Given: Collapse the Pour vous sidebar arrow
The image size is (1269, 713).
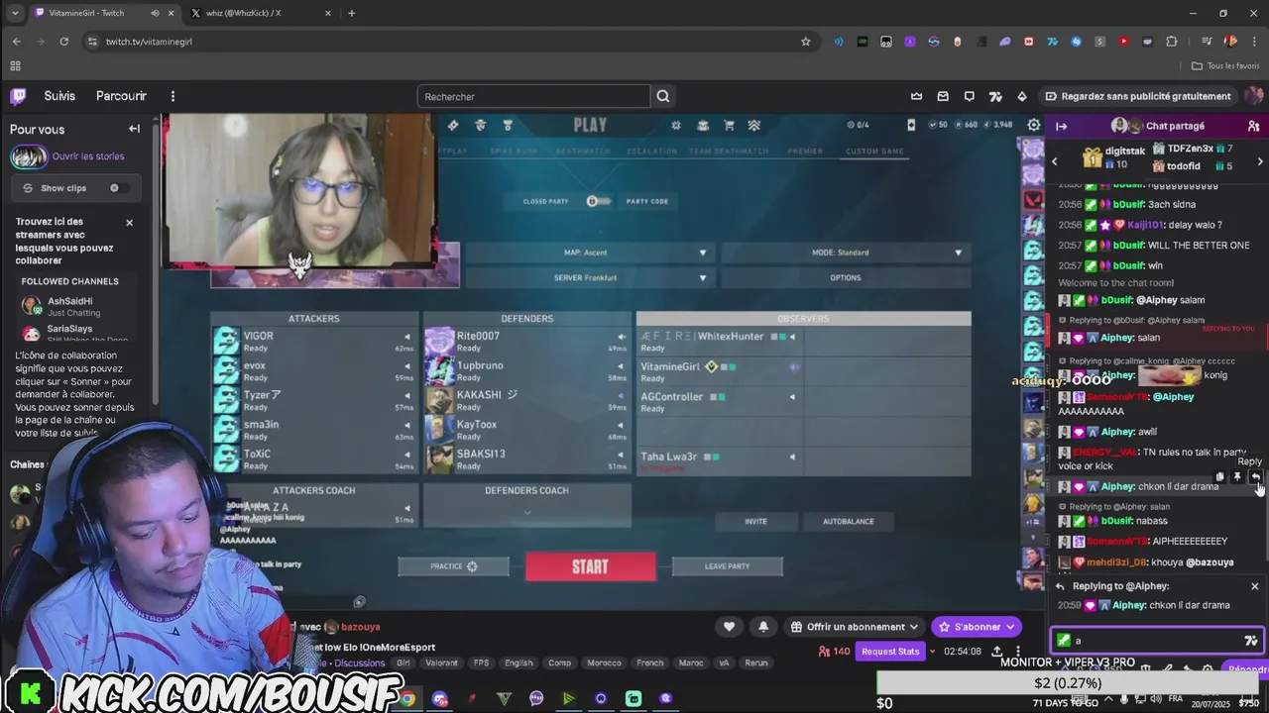Looking at the screenshot, I should [x=134, y=129].
